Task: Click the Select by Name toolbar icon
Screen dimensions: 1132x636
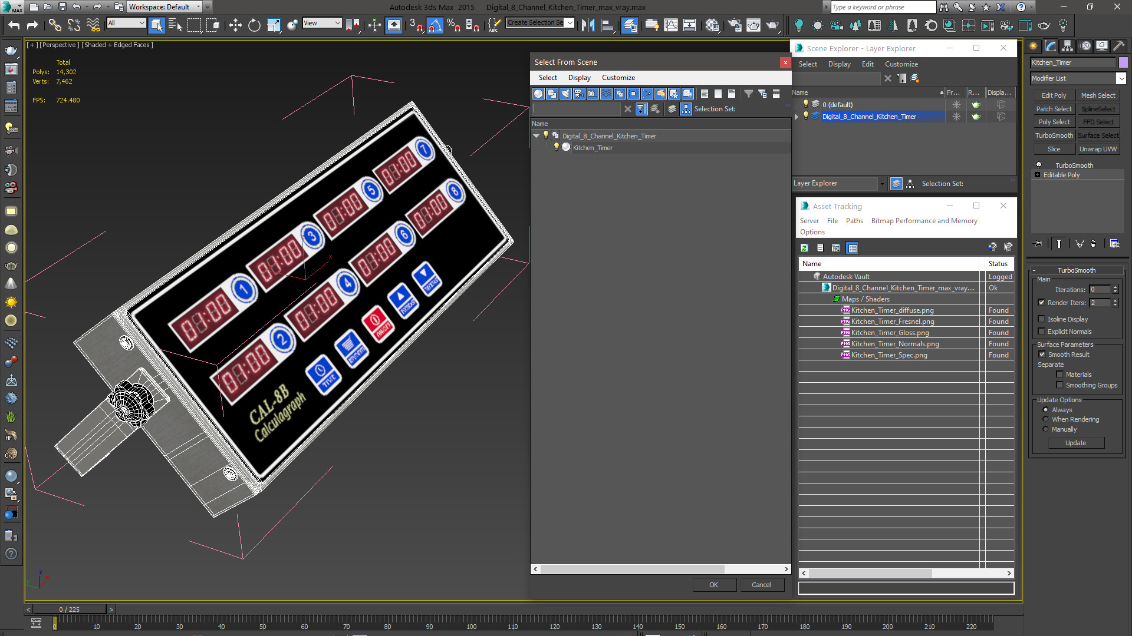Action: [175, 25]
